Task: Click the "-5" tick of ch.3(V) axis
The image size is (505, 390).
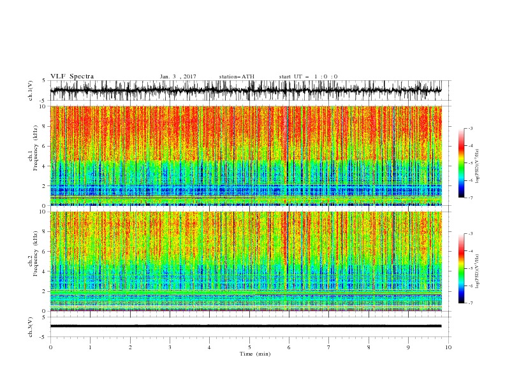Action: 43,337
